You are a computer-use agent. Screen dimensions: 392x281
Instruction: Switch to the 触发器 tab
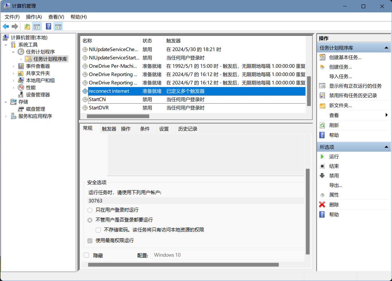tap(109, 129)
